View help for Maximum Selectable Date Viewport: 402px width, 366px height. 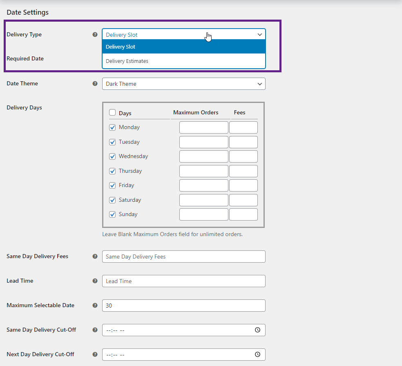click(95, 306)
